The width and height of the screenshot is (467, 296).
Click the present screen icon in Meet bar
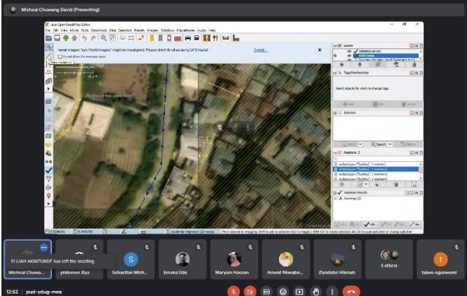click(299, 292)
